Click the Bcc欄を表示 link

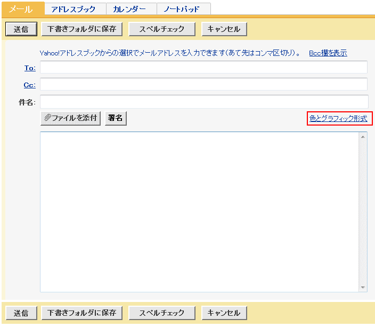(328, 53)
